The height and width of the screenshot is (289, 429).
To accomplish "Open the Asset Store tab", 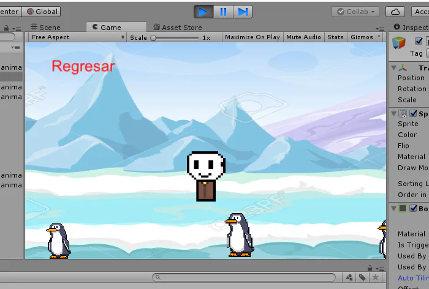I will point(178,28).
